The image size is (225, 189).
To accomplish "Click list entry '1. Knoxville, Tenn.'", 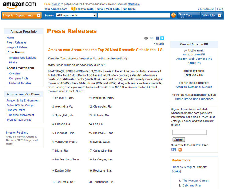I will 63,98.
